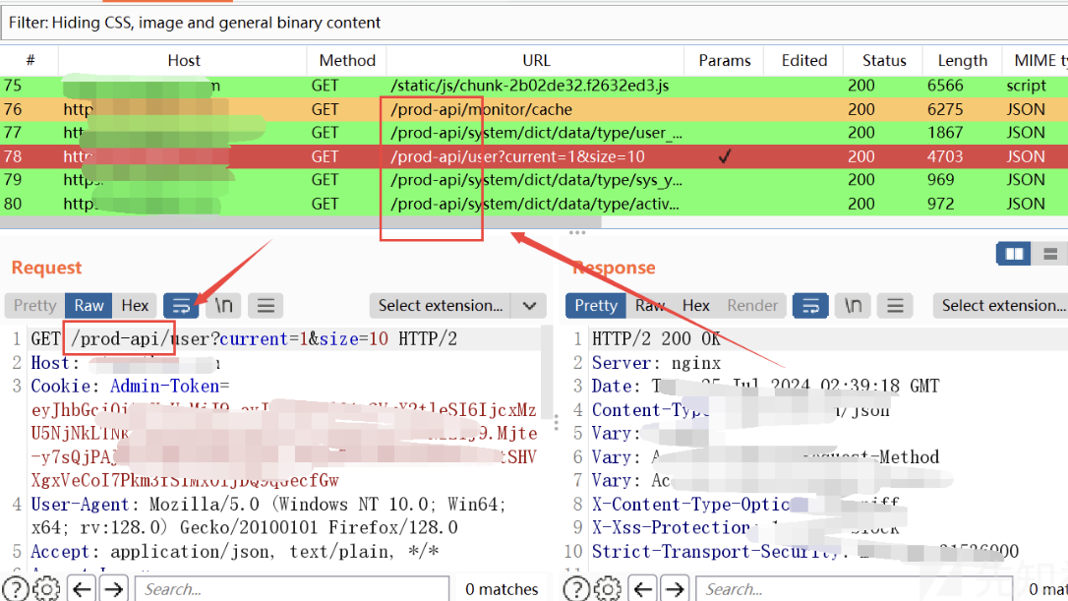Switch to stacked rows layout view
Viewport: 1068px width, 601px height.
[x=1050, y=254]
